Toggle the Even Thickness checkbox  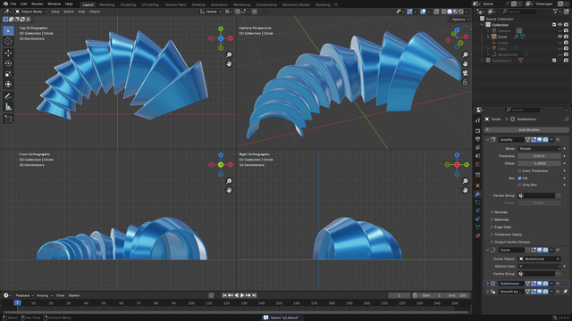pyautogui.click(x=519, y=170)
